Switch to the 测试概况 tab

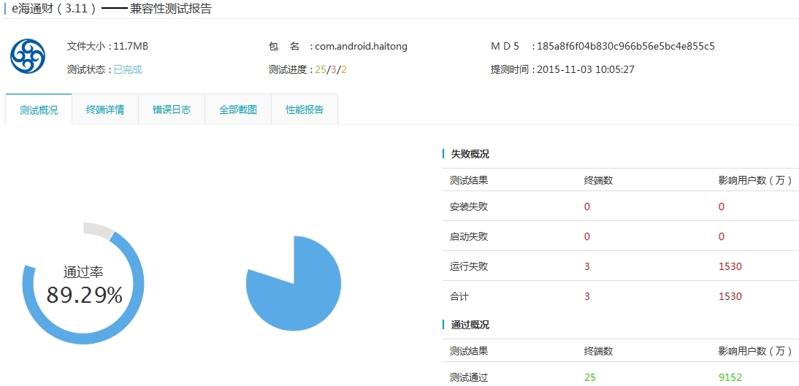(x=39, y=110)
